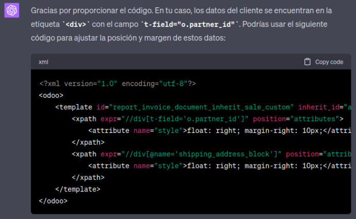Click the closing </odoo> tag
Image resolution: width=356 pixels, height=219 pixels.
pos(53,201)
